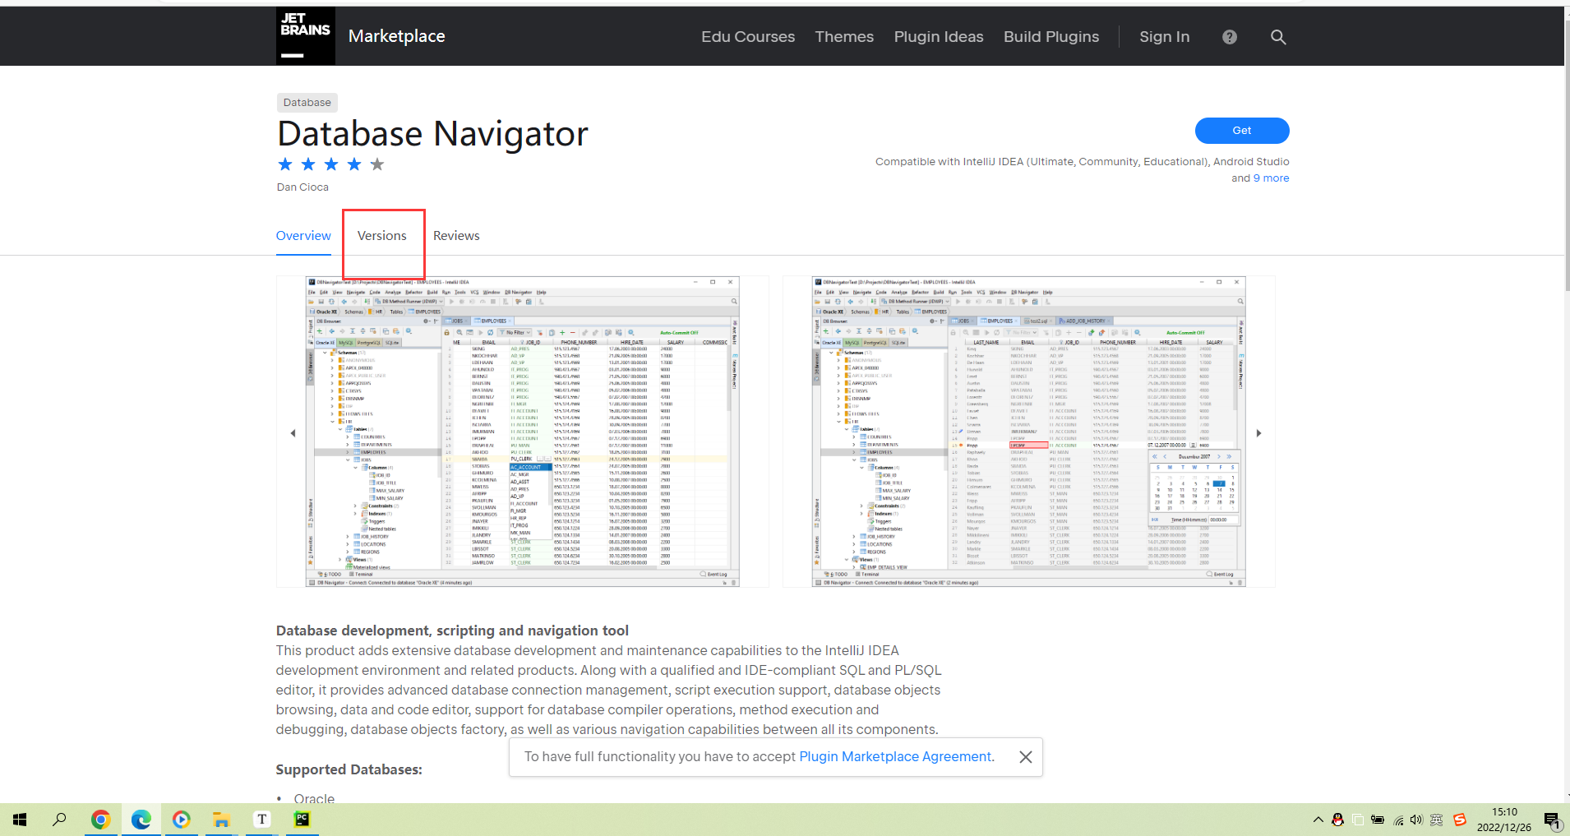Switch the input method 英 indicator
Viewport: 1570px width, 836px height.
[x=1436, y=820]
